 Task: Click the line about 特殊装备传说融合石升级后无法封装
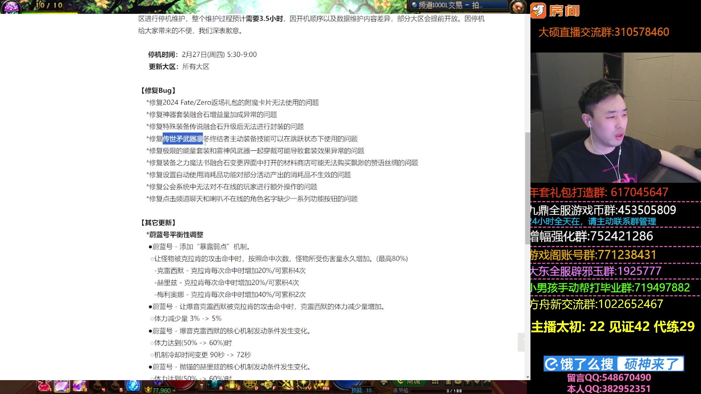(x=225, y=127)
